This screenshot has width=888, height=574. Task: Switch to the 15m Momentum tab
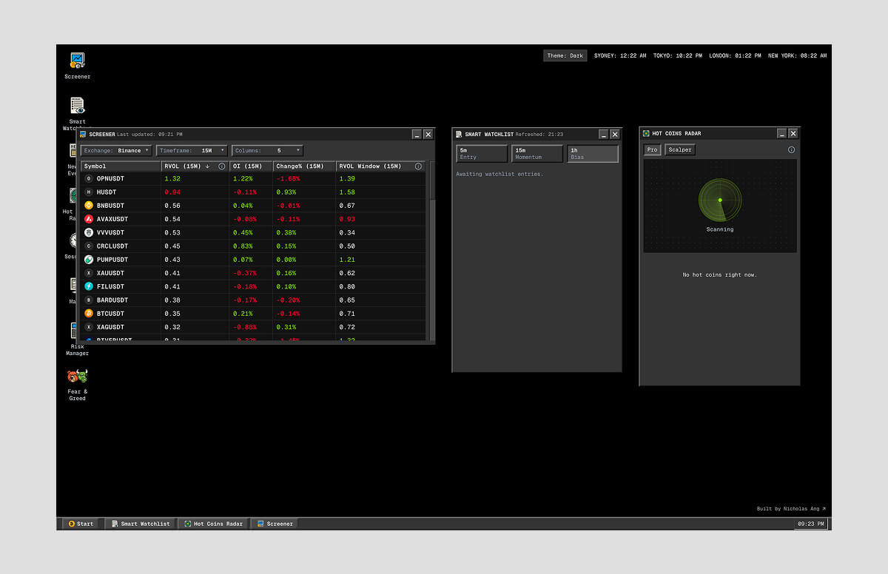(x=537, y=154)
